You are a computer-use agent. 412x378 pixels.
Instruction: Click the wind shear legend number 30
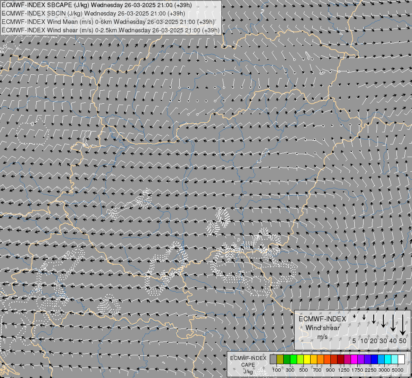pos(383,341)
